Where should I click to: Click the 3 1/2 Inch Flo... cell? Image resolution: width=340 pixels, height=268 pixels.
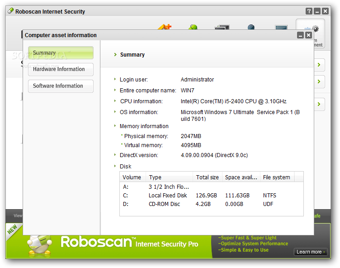pos(169,187)
